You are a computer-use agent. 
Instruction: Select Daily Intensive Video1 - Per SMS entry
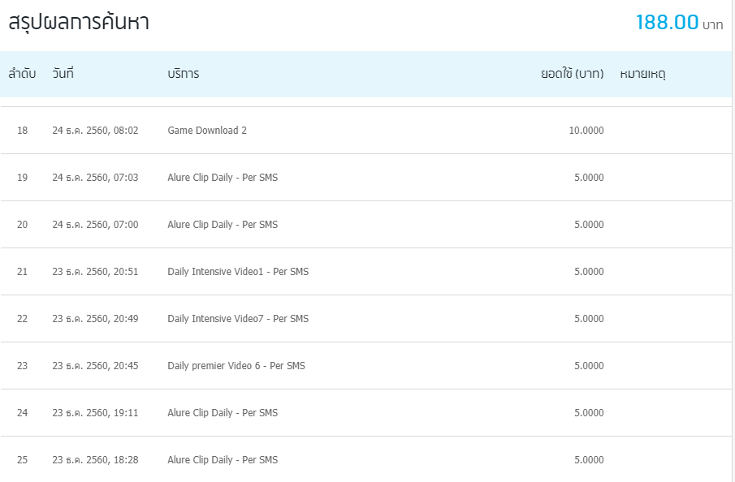pyautogui.click(x=238, y=272)
